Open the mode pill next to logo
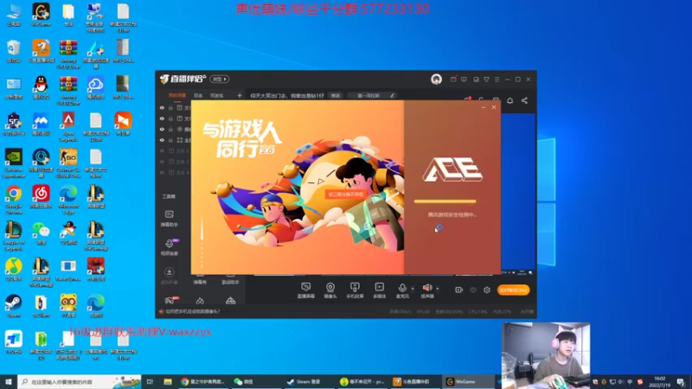 point(220,80)
